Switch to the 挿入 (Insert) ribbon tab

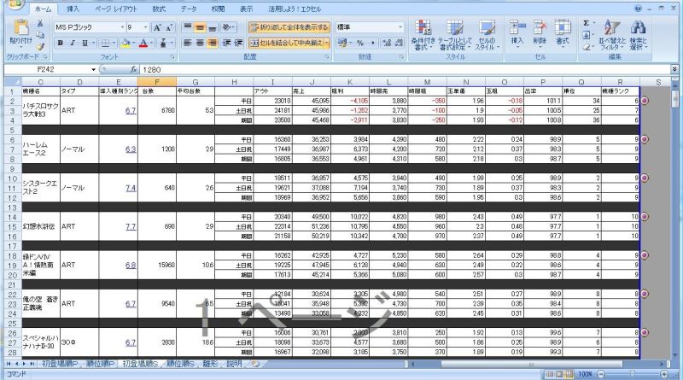click(x=73, y=8)
